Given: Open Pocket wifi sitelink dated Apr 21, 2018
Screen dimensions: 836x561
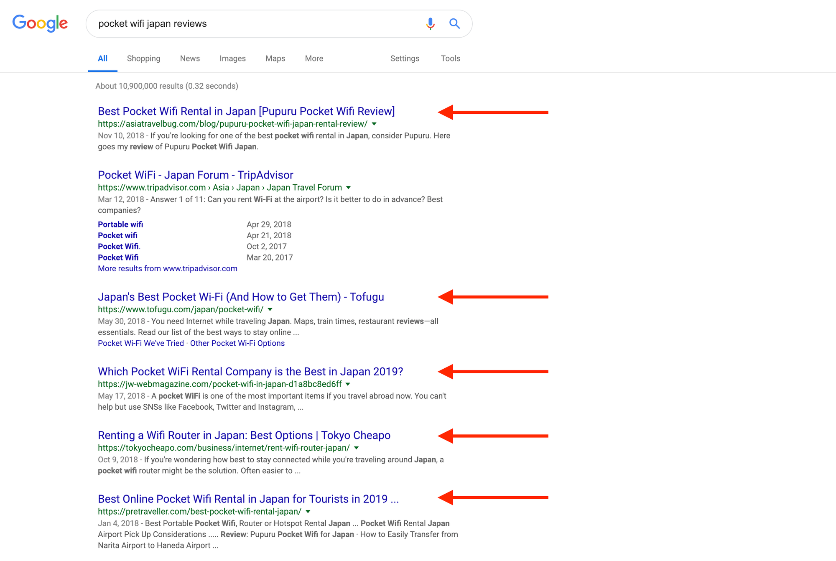Looking at the screenshot, I should (117, 235).
